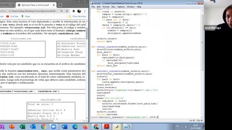
Task: Open a new Chrome tab
Action: tap(60, 5)
